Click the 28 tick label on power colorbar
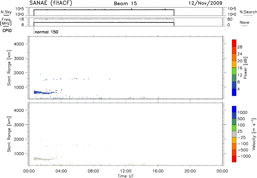The image size is (257, 178). (x=240, y=47)
